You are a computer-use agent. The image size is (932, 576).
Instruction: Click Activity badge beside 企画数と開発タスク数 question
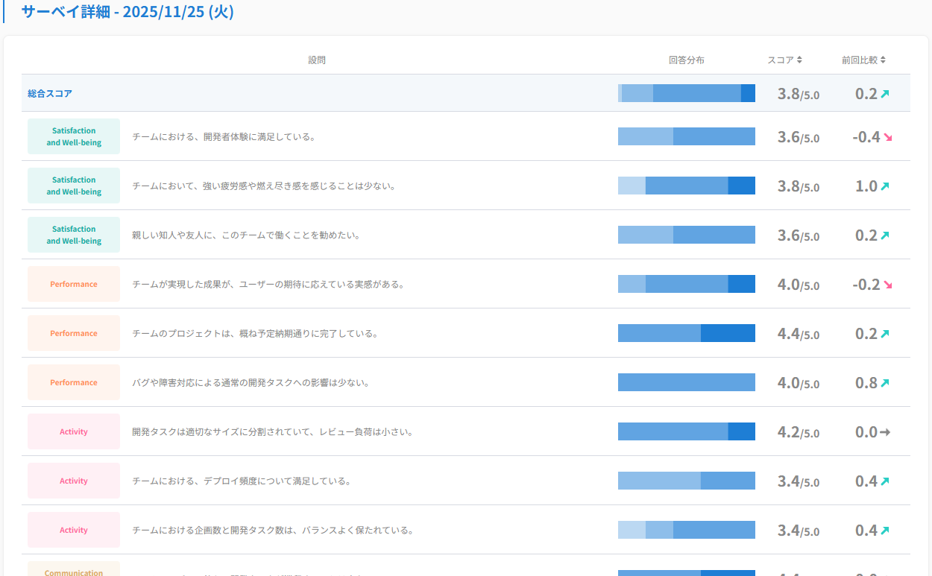74,530
